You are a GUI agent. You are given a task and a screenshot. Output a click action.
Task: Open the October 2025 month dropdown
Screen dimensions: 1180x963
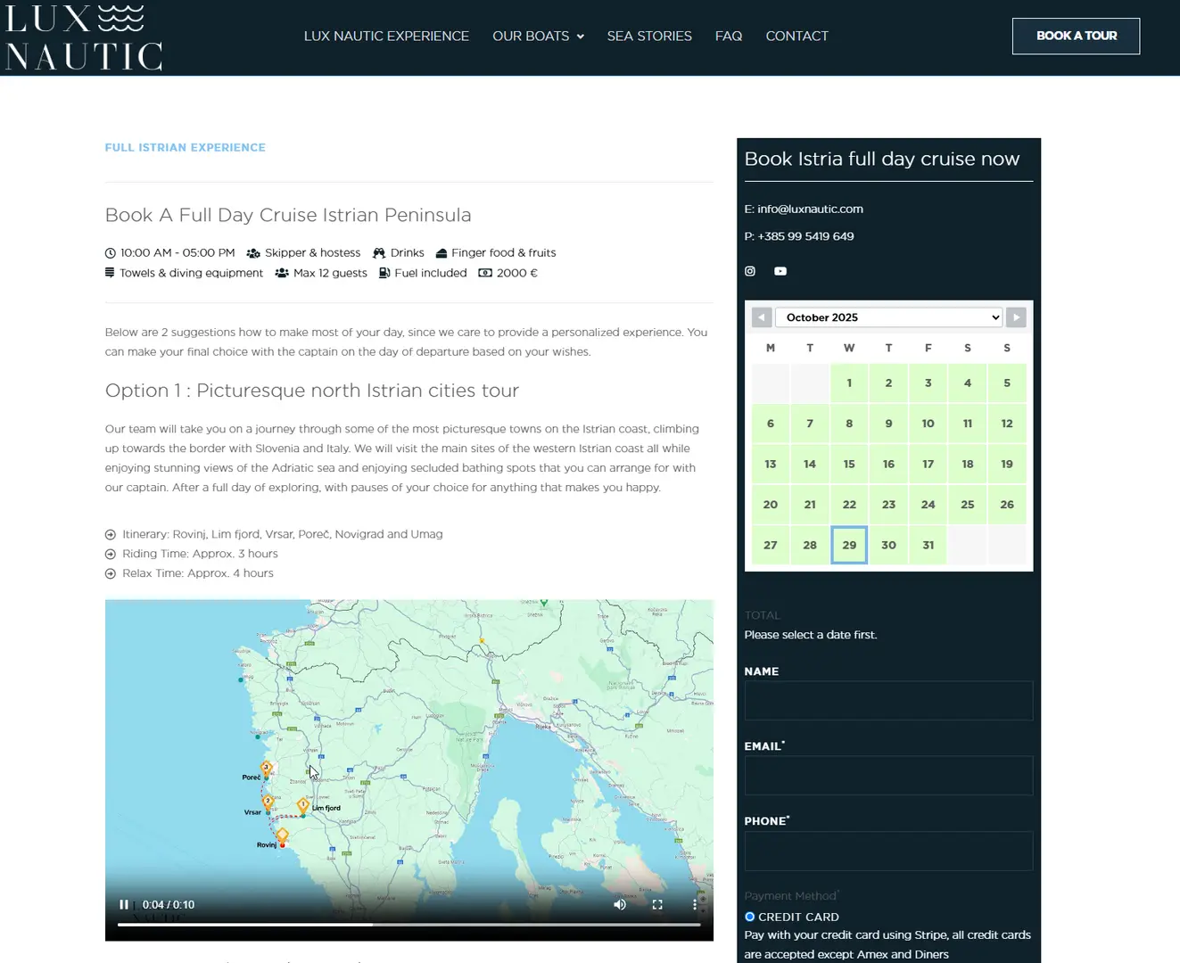[x=888, y=317]
